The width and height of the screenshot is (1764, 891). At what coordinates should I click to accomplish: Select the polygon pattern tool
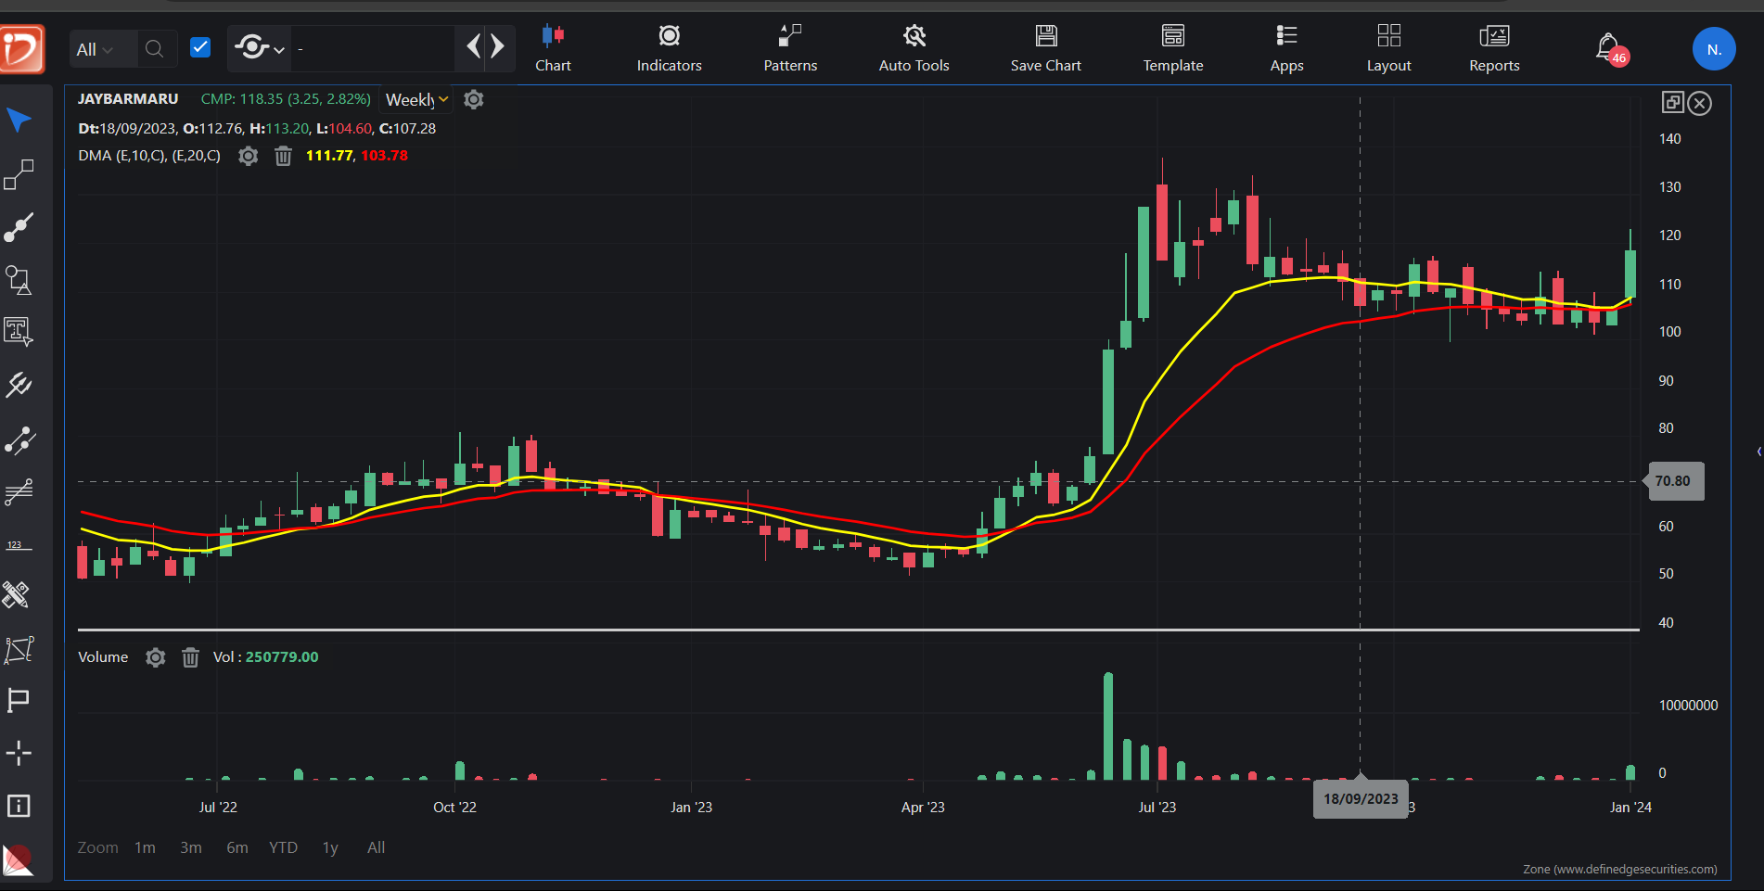19,650
